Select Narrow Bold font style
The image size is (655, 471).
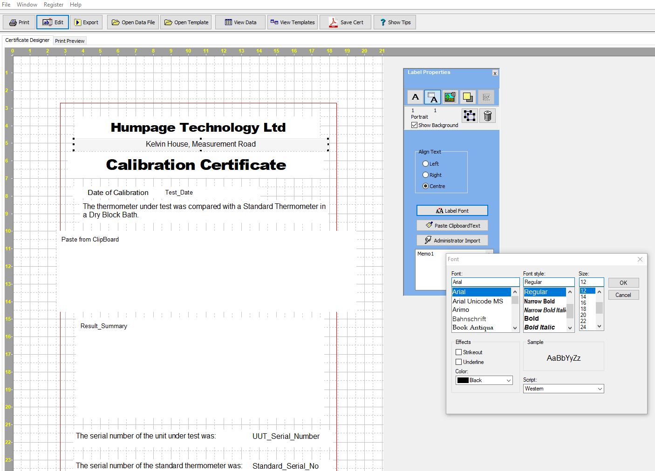[x=545, y=301]
